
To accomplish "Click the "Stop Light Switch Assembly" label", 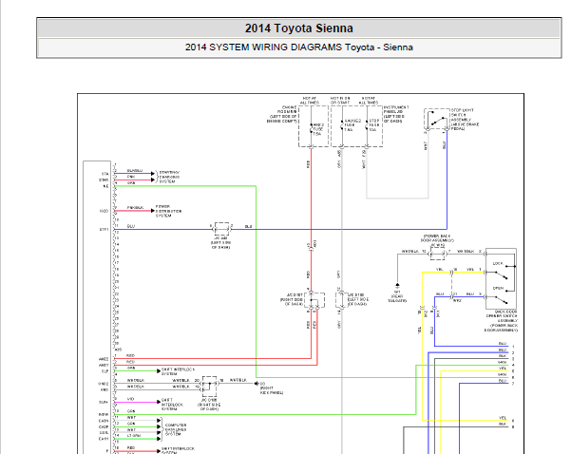I will coord(465,120).
